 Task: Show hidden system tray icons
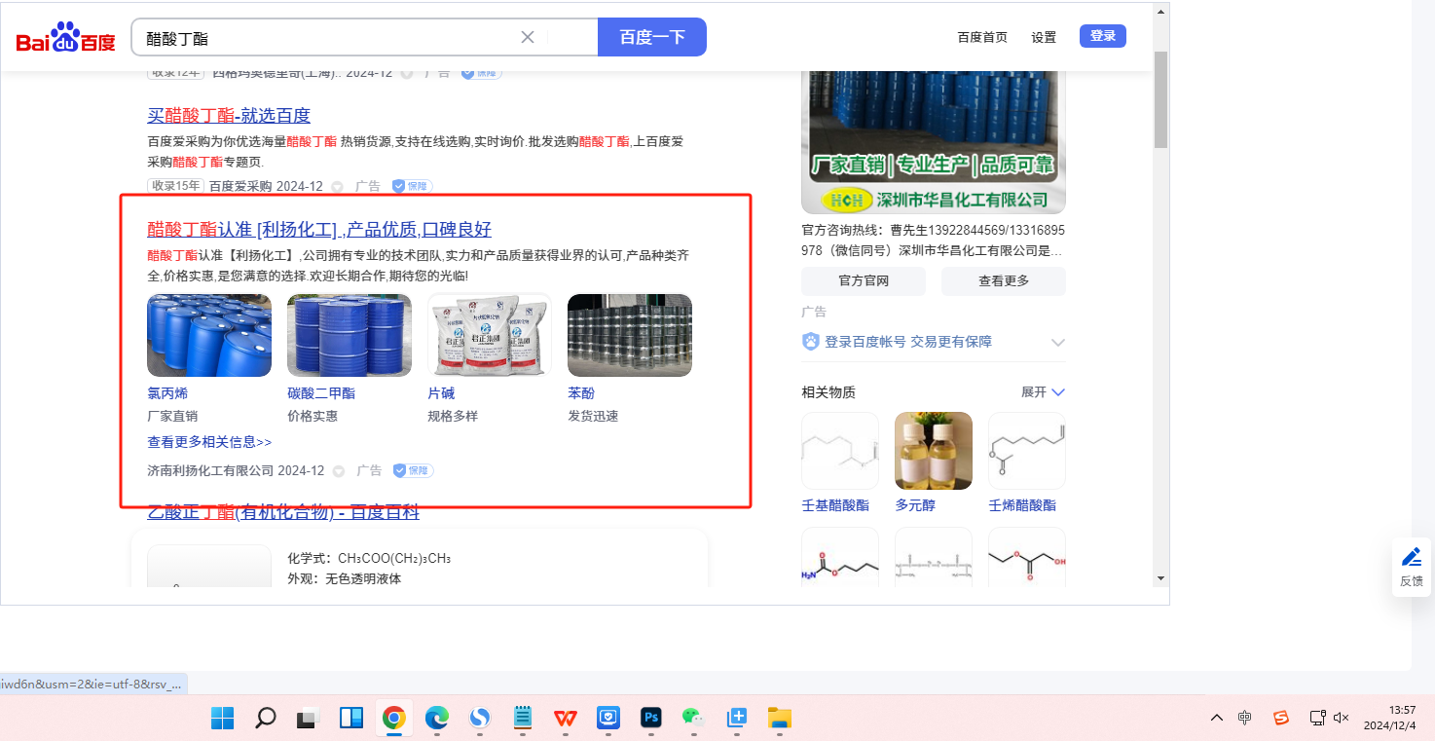[x=1217, y=718]
